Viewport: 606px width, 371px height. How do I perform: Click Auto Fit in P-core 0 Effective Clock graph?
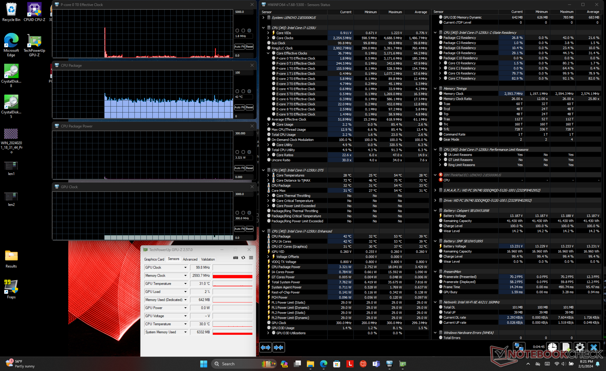point(239,46)
